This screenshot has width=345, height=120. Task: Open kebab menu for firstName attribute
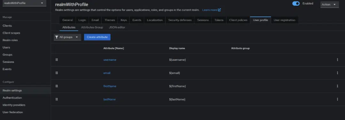click(337, 86)
